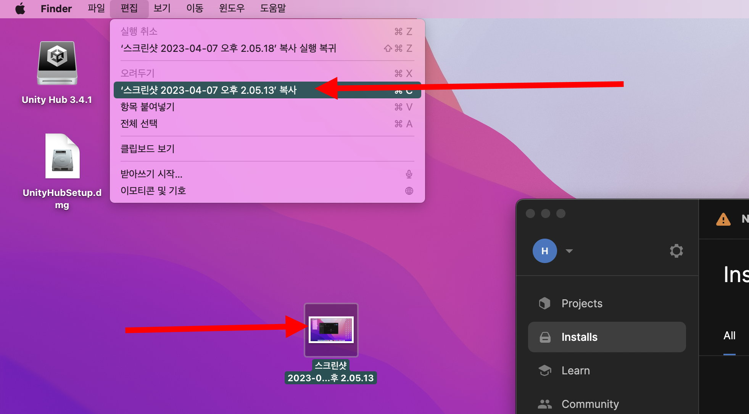Expand the account dropdown arrow
Viewport: 749px width, 414px height.
coord(569,251)
